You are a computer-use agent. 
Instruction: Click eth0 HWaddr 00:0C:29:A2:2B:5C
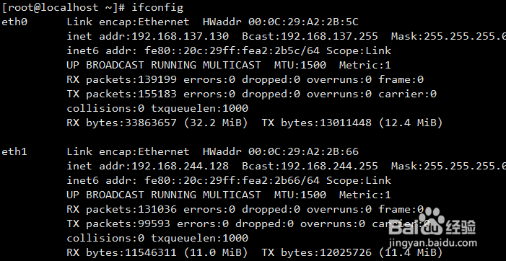point(303,22)
